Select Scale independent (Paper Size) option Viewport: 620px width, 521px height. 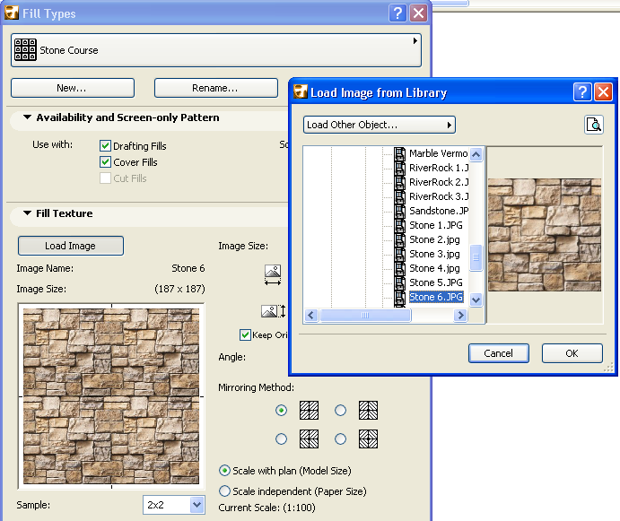tap(225, 491)
